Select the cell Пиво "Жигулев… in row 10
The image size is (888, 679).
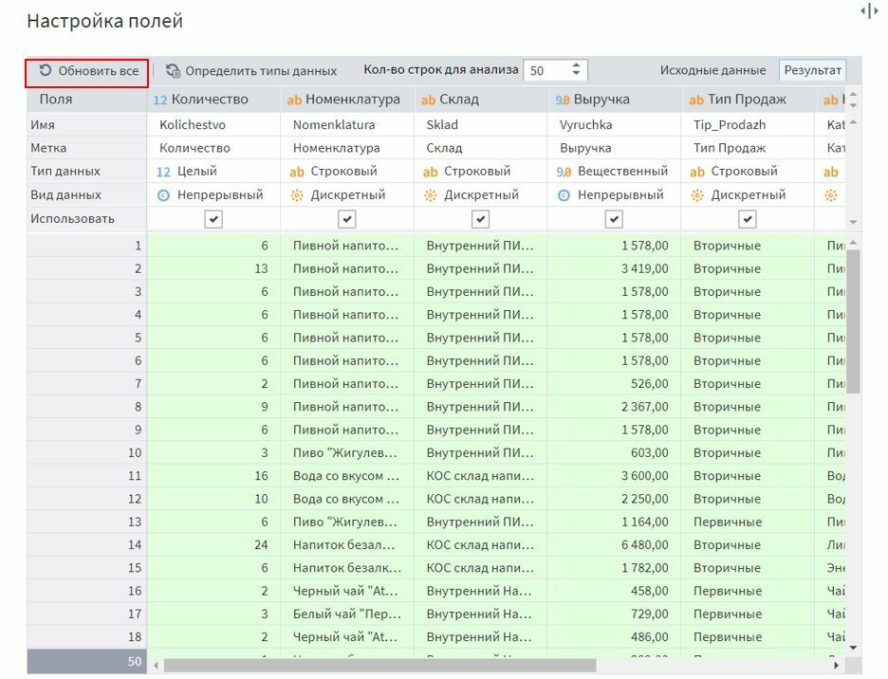tap(347, 452)
